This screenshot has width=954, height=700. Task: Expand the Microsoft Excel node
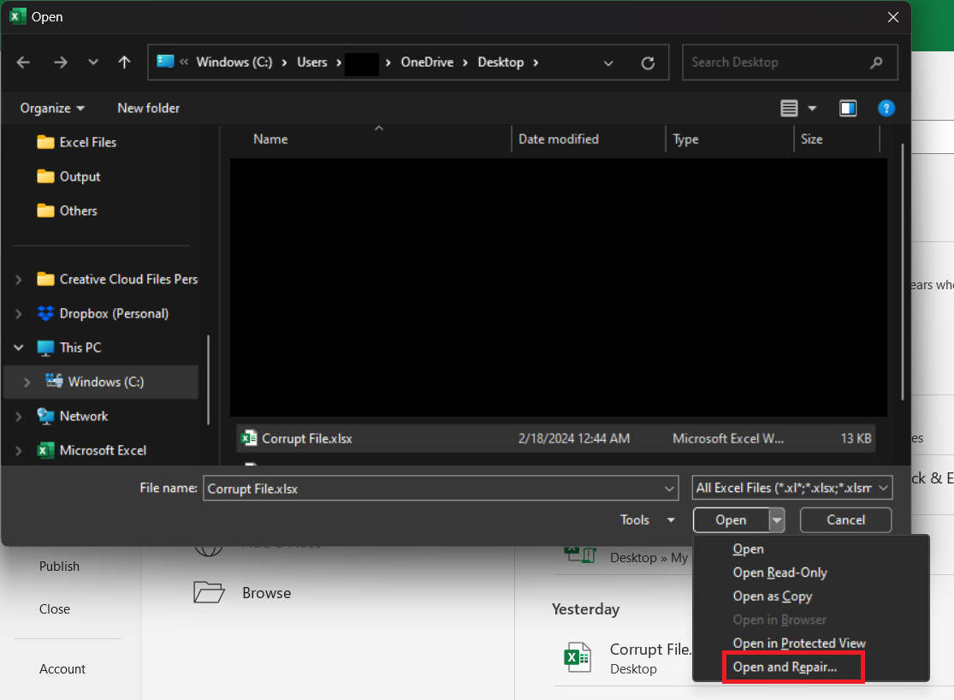[18, 450]
